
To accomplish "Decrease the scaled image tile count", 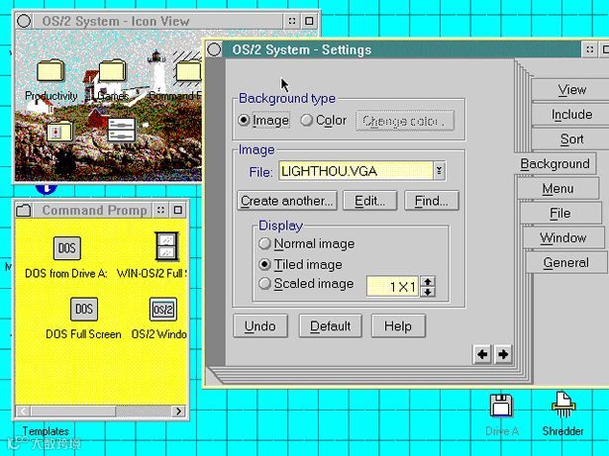I will pos(428,292).
